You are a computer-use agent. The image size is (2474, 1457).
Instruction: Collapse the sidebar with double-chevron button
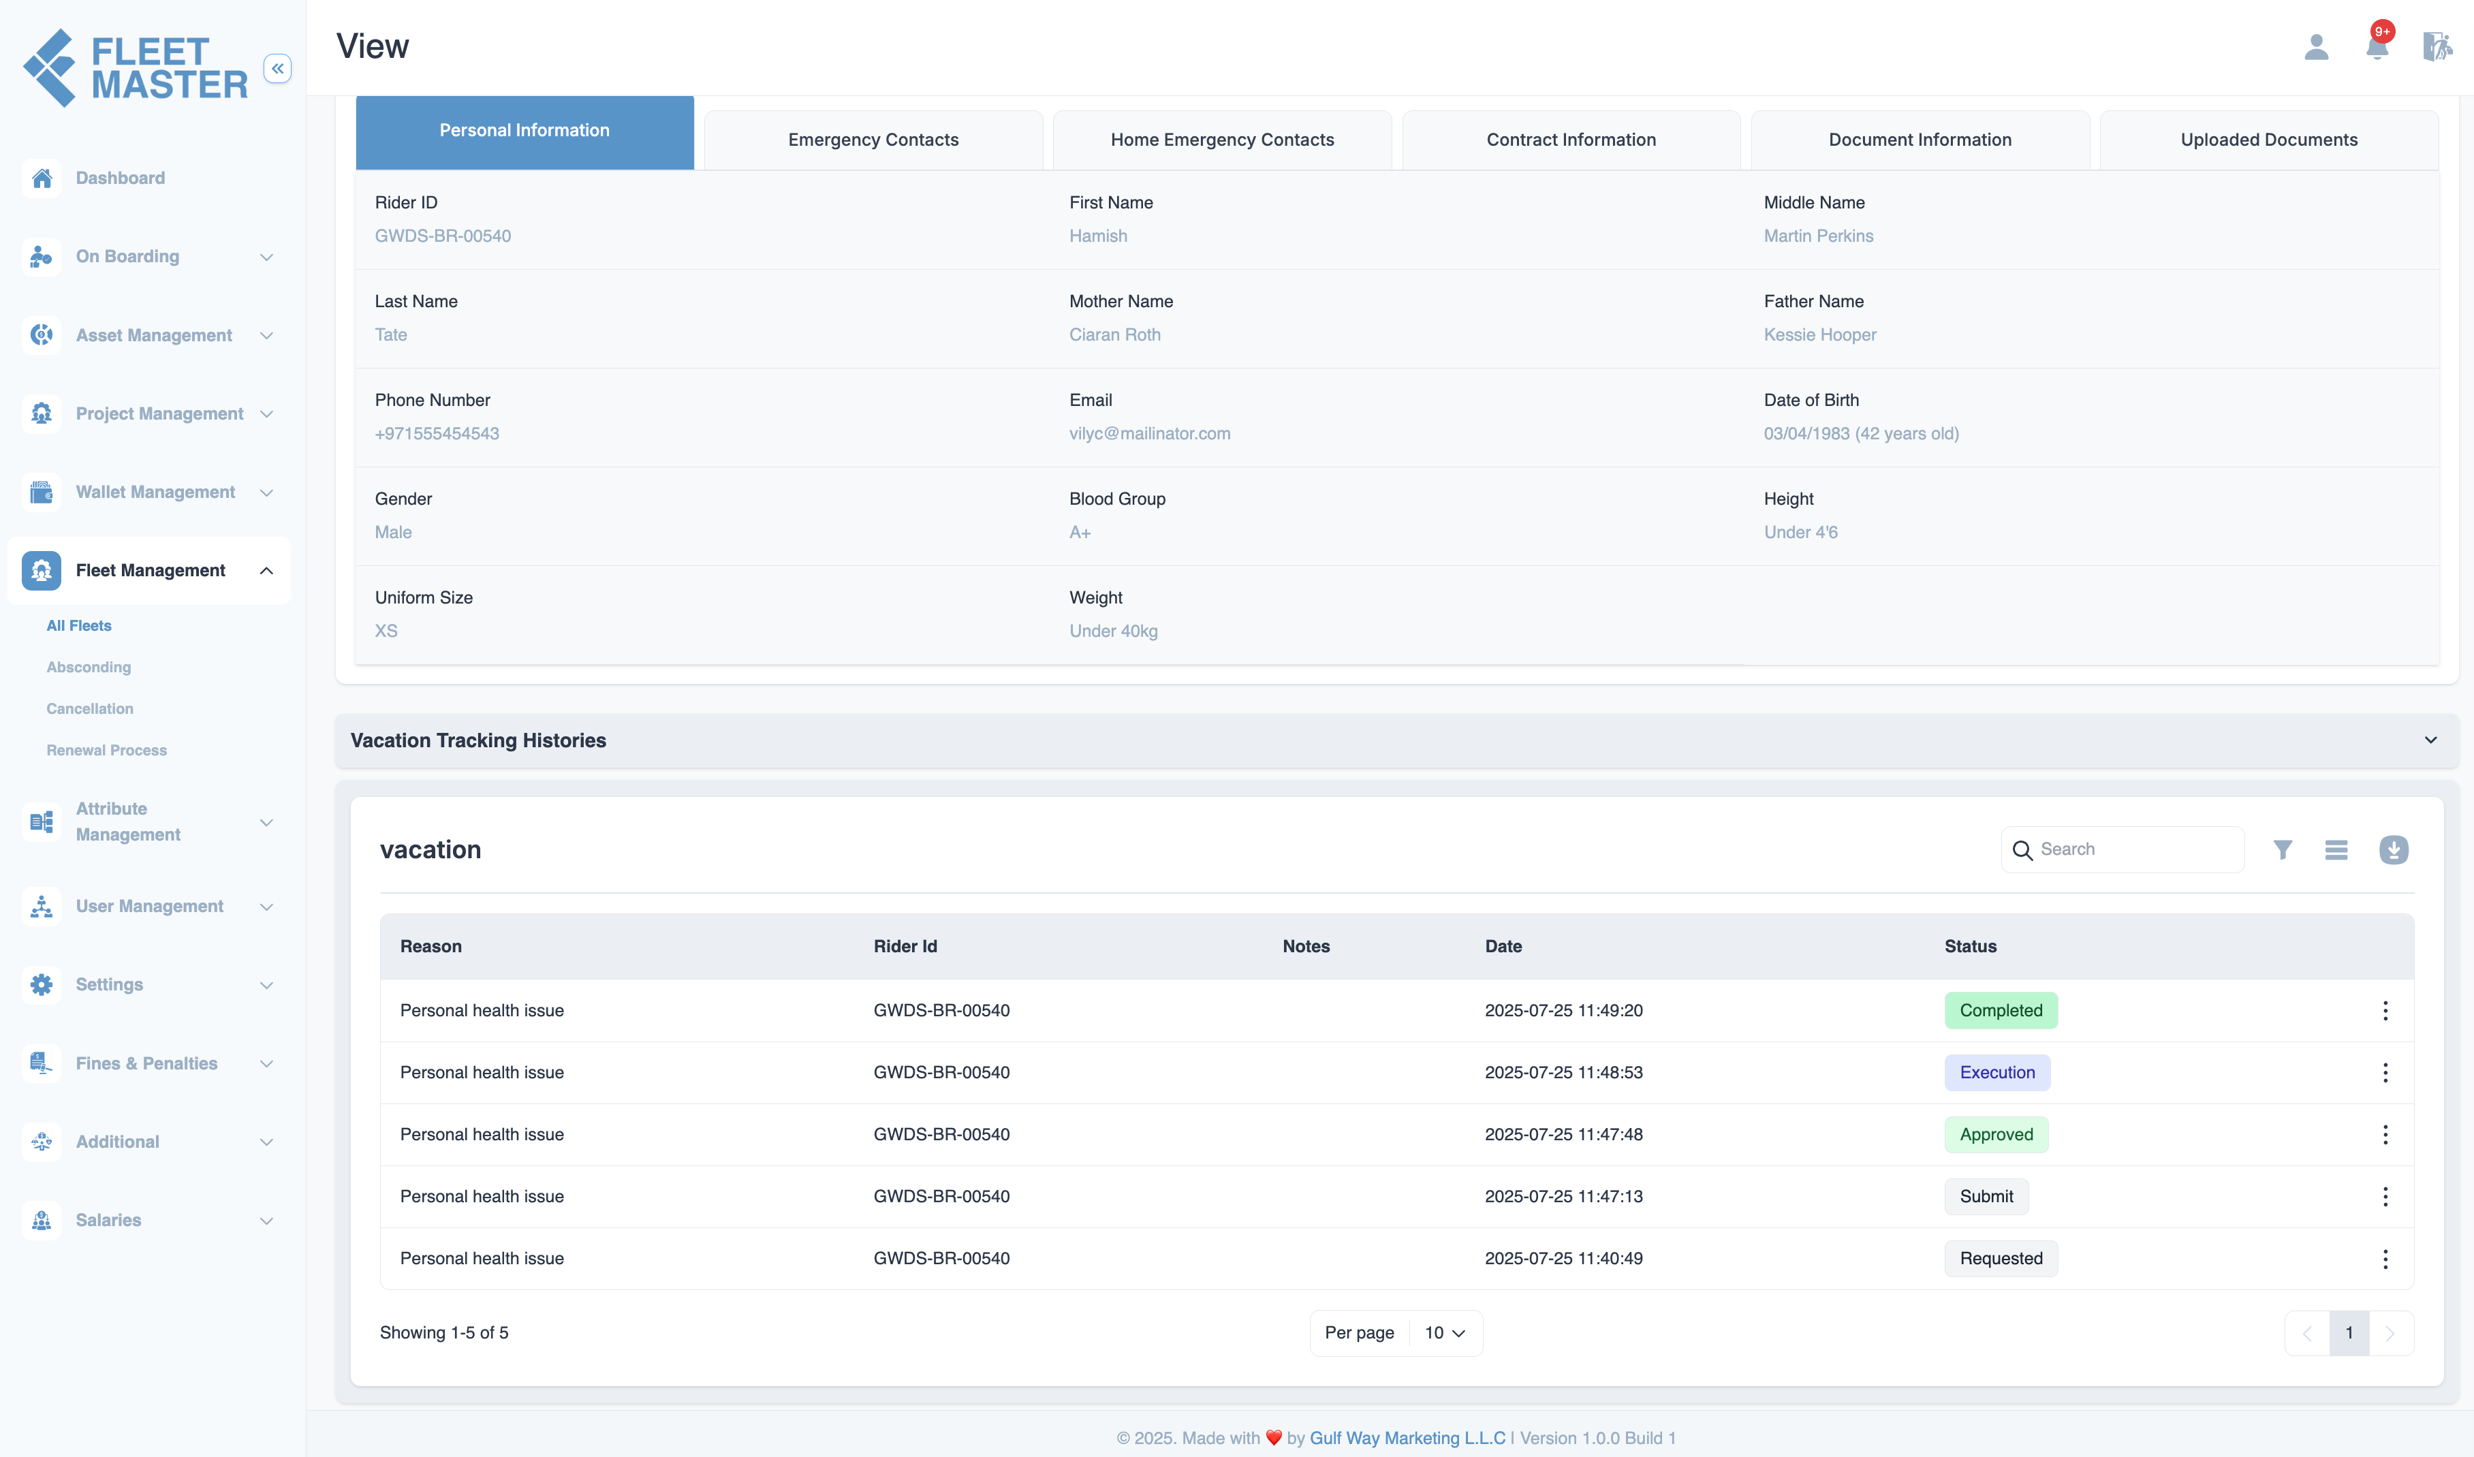tap(278, 69)
